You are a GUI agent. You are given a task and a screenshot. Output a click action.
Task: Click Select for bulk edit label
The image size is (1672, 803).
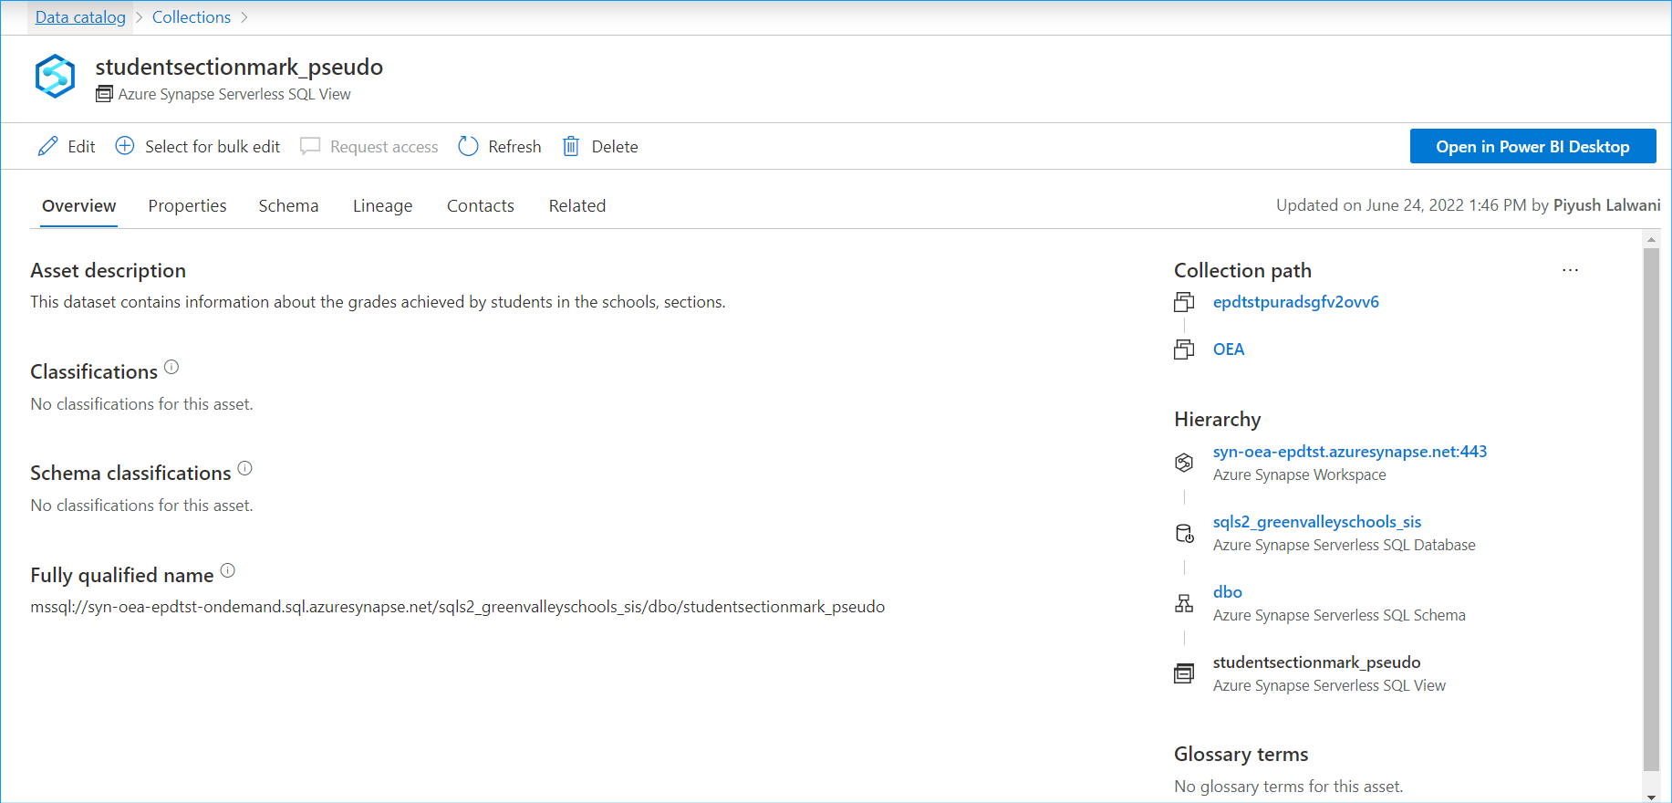pyautogui.click(x=213, y=147)
